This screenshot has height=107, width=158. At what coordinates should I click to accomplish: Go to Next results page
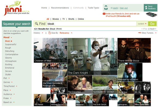point(153,29)
